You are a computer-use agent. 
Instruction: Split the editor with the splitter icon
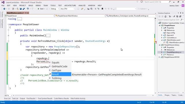155,18
